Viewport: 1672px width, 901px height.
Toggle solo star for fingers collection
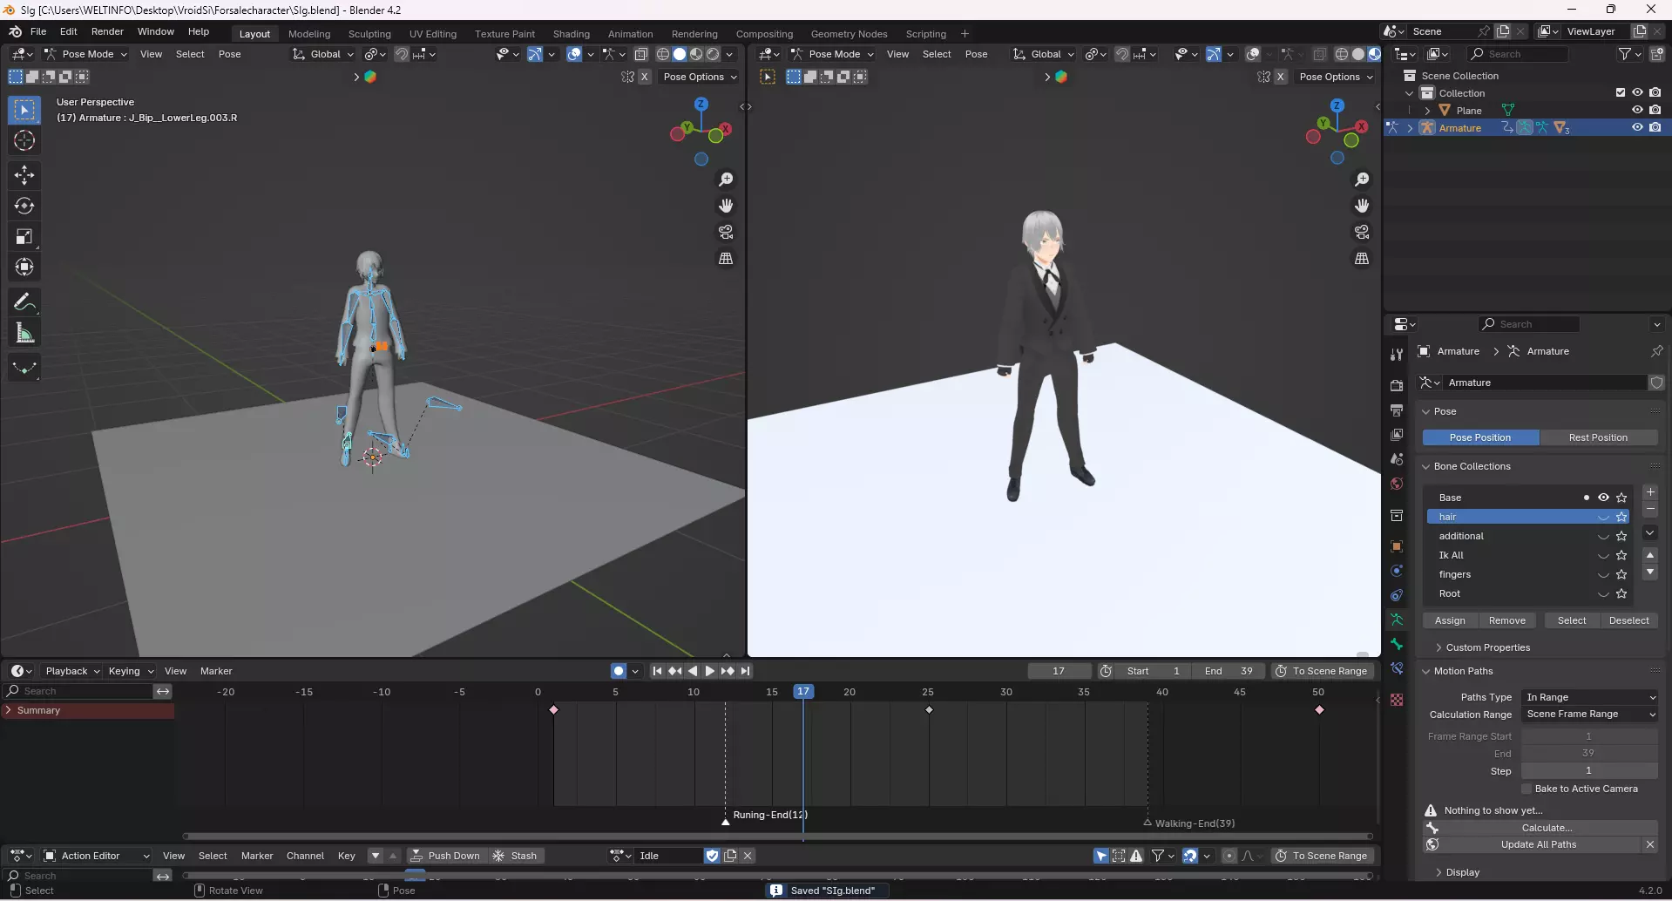(x=1621, y=574)
